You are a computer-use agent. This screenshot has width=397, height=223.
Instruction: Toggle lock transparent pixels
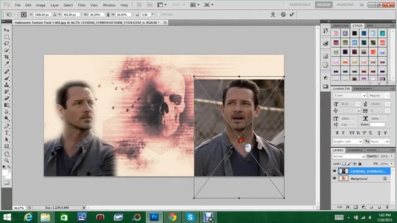[344, 164]
